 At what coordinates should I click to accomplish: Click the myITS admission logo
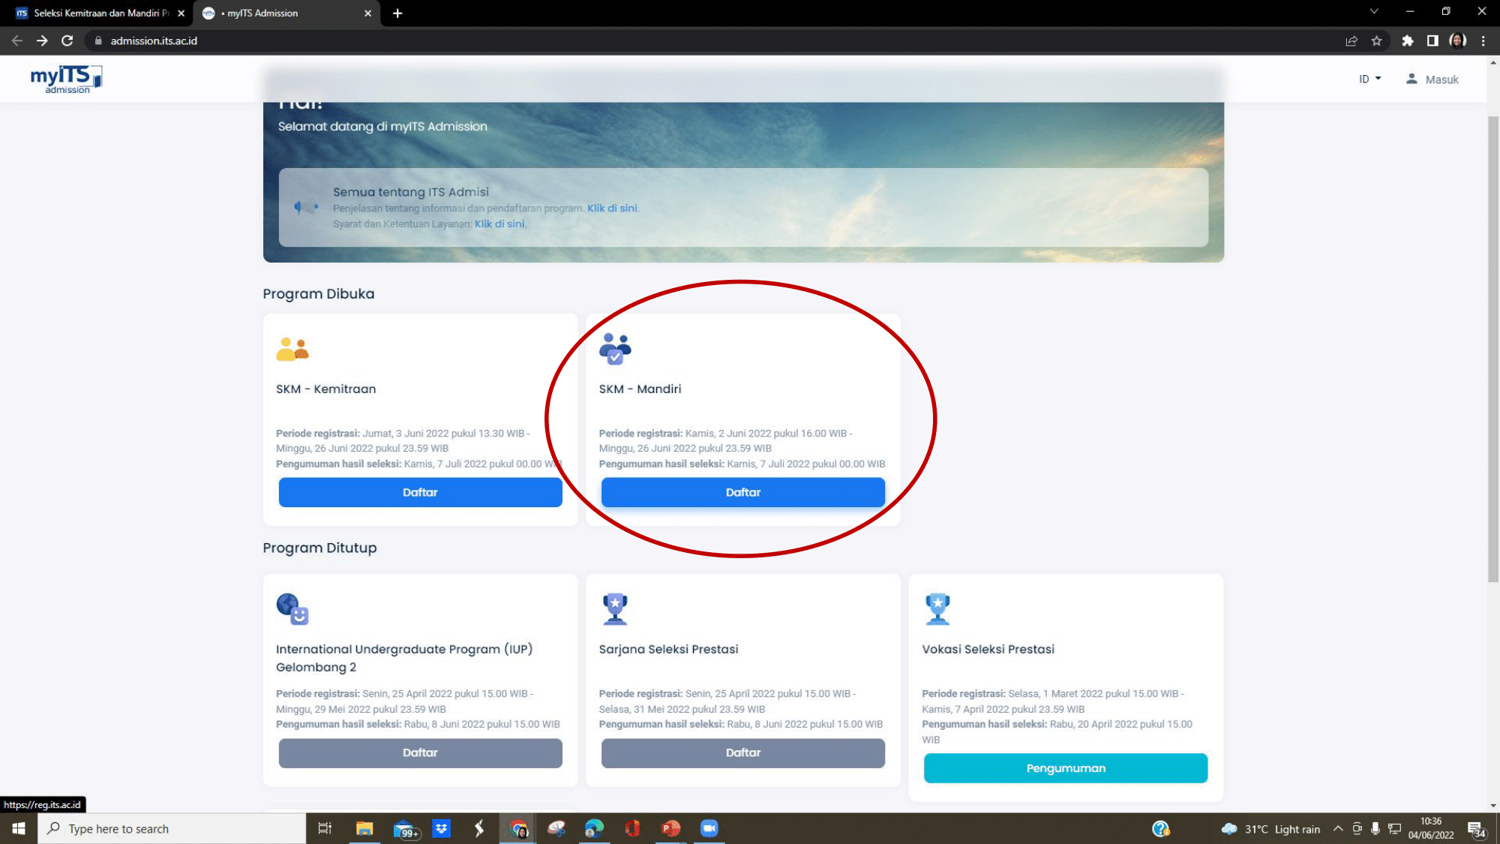[66, 79]
